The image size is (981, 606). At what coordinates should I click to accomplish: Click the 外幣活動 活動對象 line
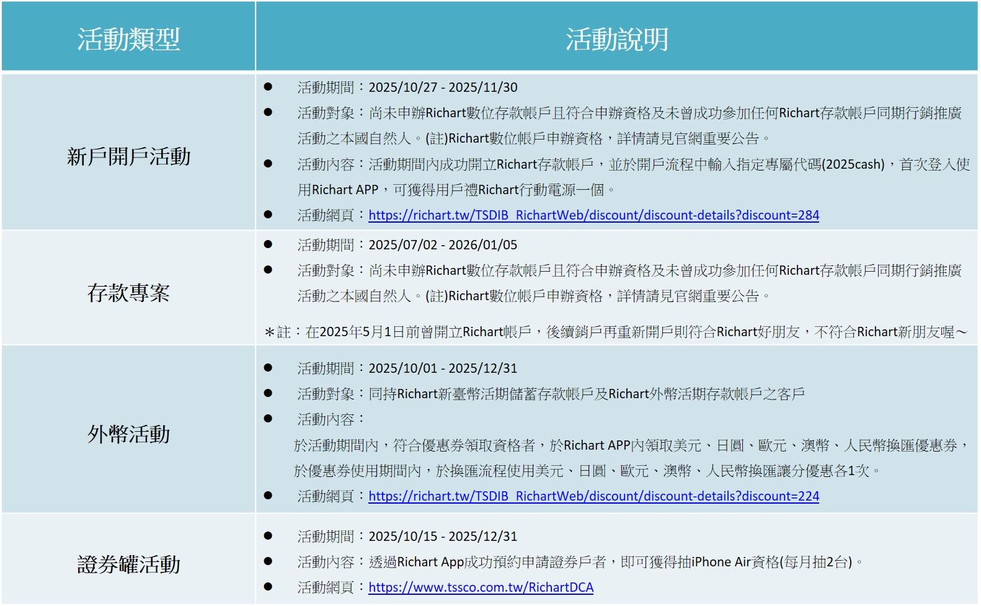click(x=551, y=394)
